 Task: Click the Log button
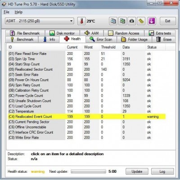tap(162, 171)
